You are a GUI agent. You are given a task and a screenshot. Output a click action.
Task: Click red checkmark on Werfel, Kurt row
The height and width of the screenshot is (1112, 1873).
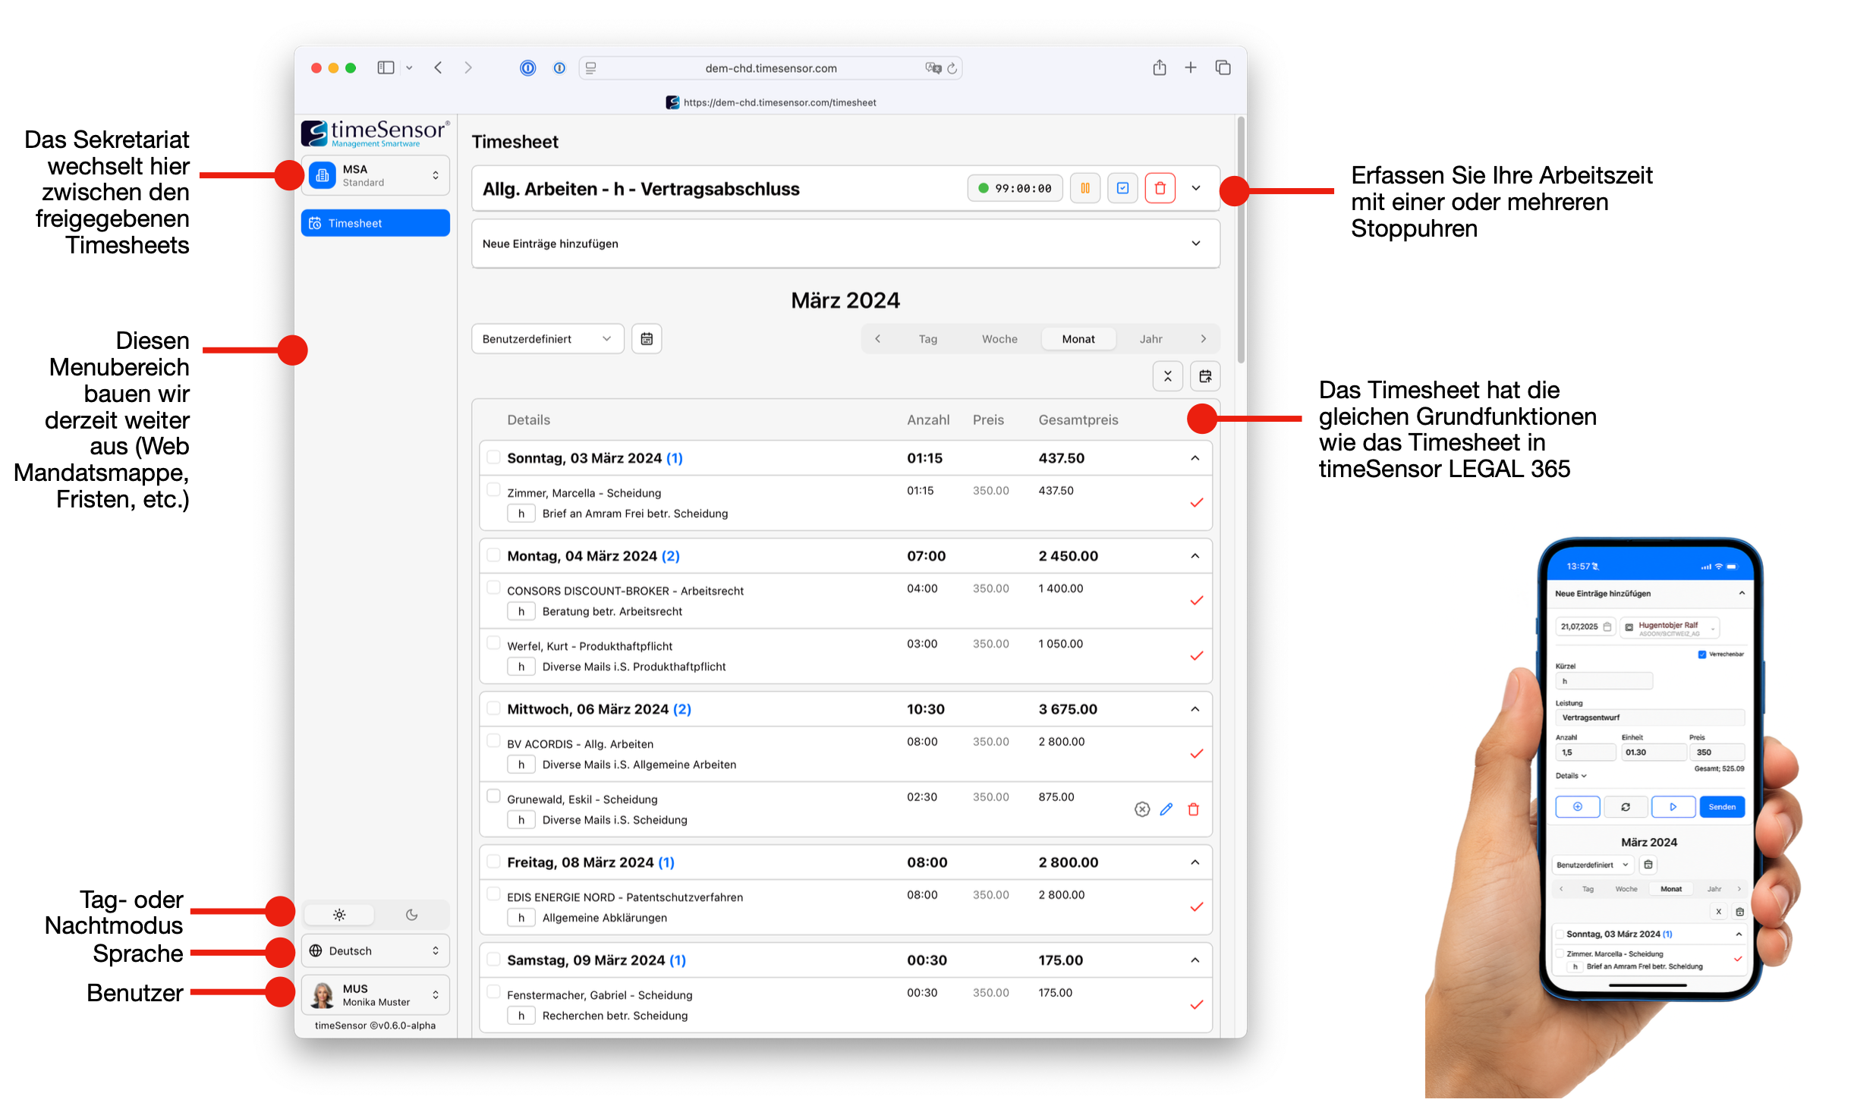coord(1197,656)
